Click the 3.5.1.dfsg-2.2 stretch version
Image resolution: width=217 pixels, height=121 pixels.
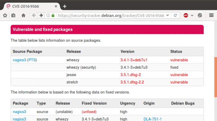point(132,82)
